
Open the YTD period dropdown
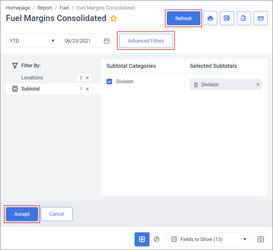(32, 41)
